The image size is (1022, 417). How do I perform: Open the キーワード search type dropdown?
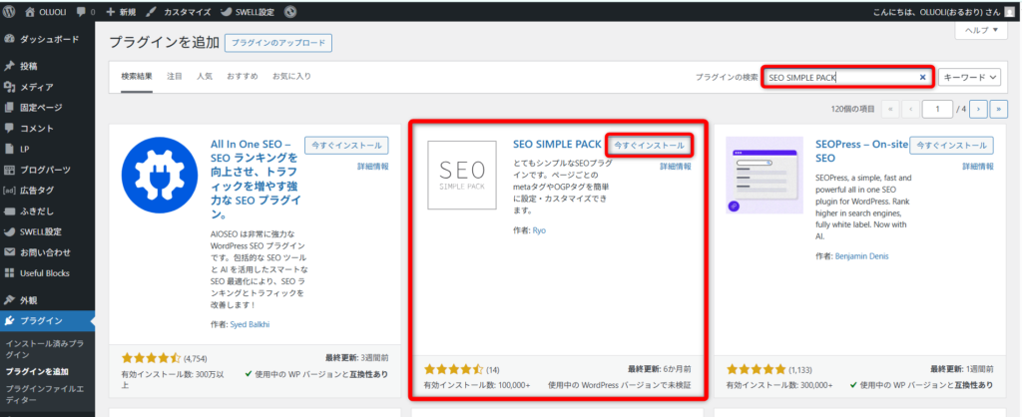pyautogui.click(x=969, y=77)
